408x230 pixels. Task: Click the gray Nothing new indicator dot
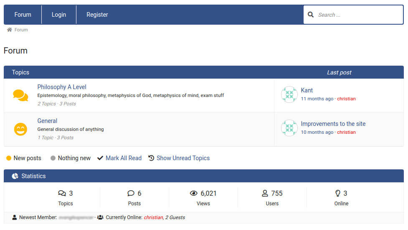point(53,158)
